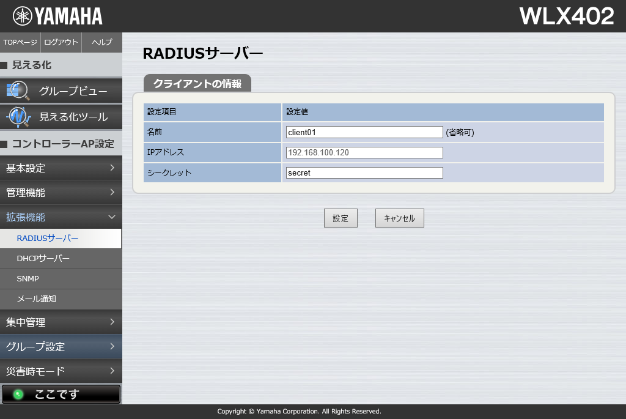Open the SNMP settings page
Viewport: 626px width, 419px height.
(28, 279)
